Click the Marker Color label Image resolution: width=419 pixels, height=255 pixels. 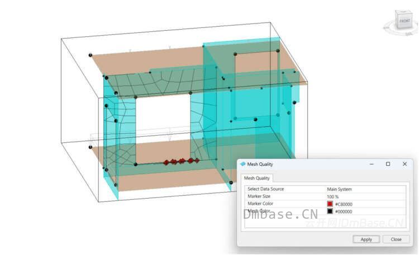260,204
